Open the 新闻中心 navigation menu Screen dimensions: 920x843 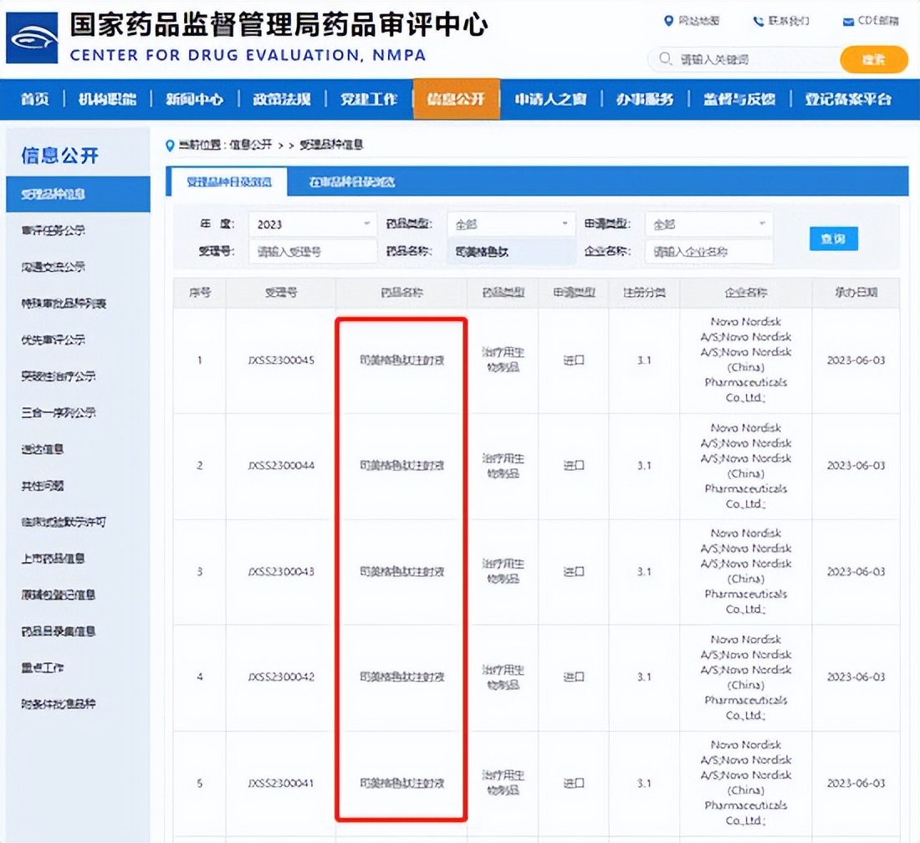point(193,99)
